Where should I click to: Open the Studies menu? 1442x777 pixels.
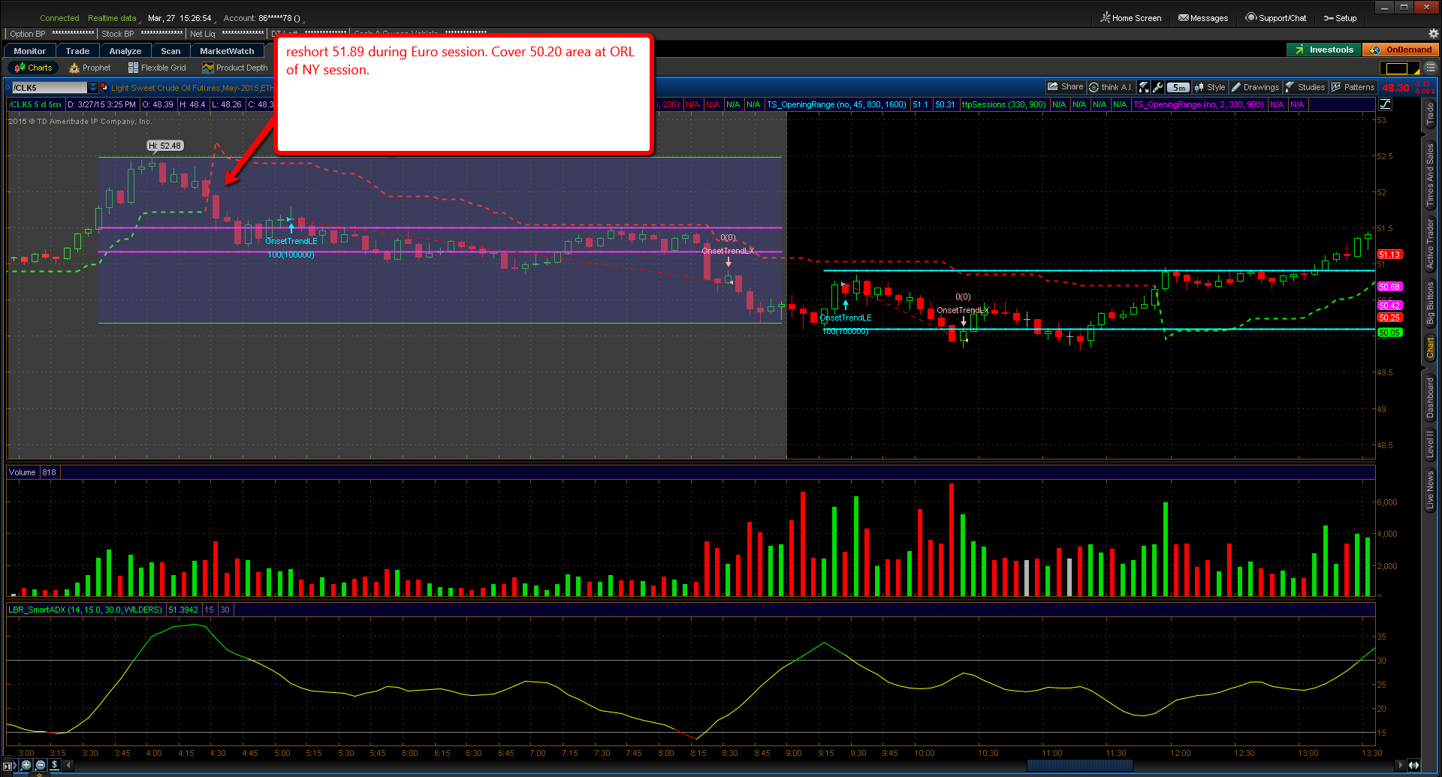1305,87
